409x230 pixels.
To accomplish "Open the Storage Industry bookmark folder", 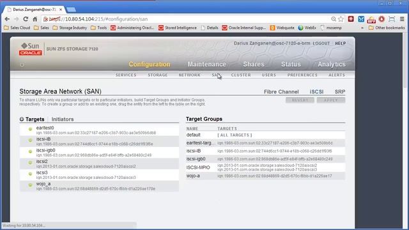I will (x=70, y=27).
